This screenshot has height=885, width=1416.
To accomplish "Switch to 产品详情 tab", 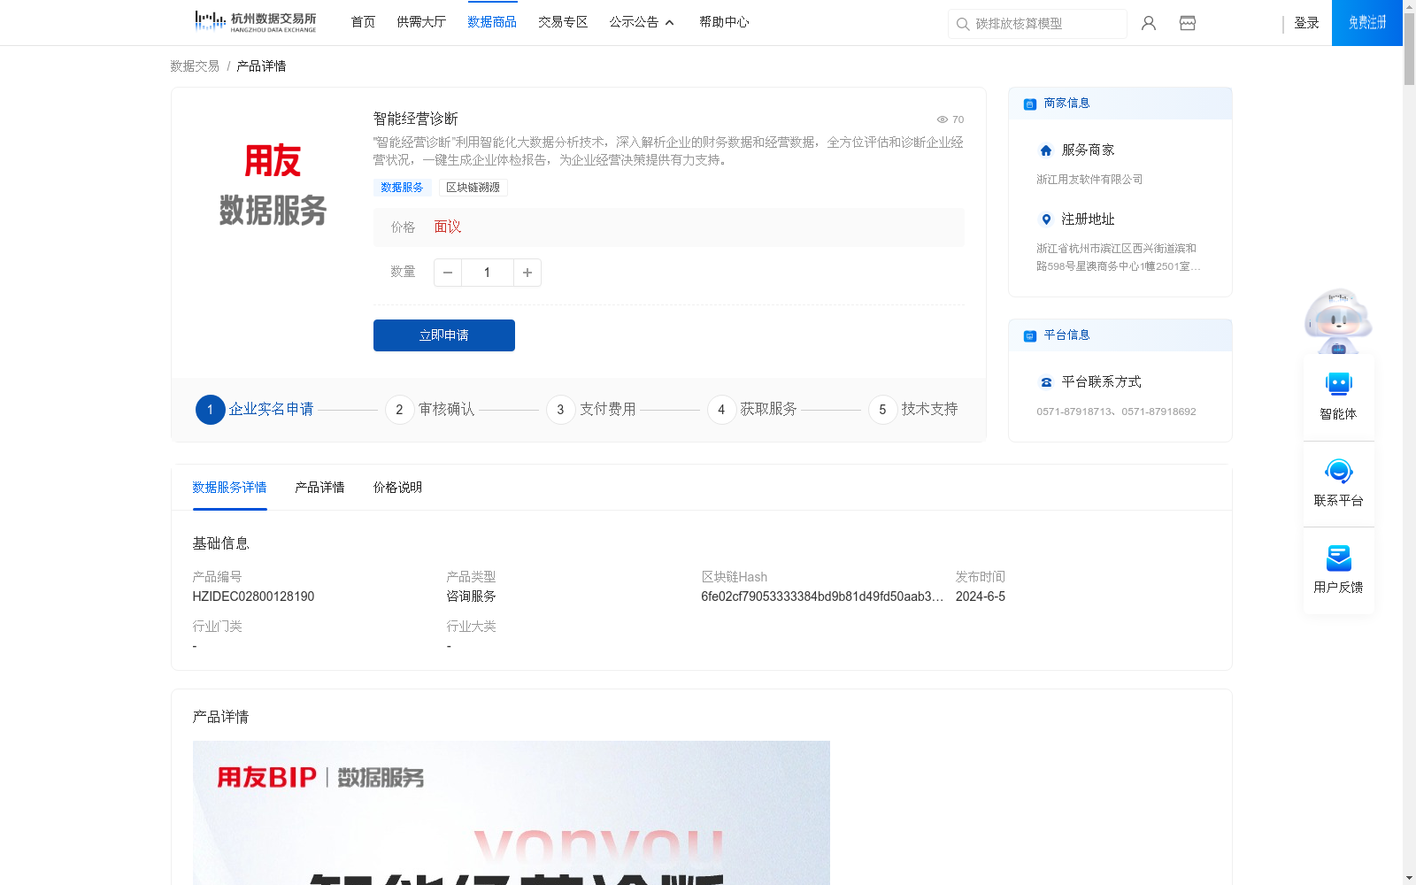I will [x=319, y=488].
